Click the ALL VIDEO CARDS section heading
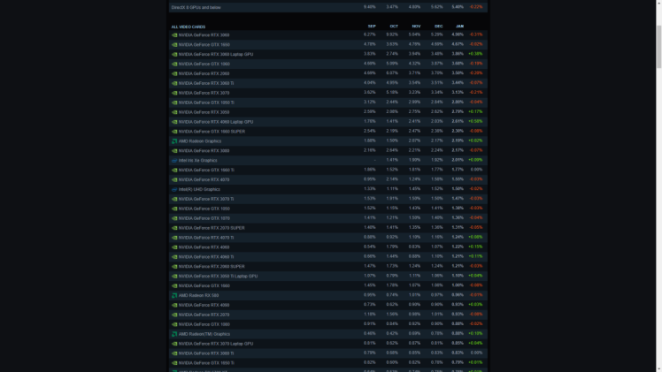 pyautogui.click(x=188, y=27)
